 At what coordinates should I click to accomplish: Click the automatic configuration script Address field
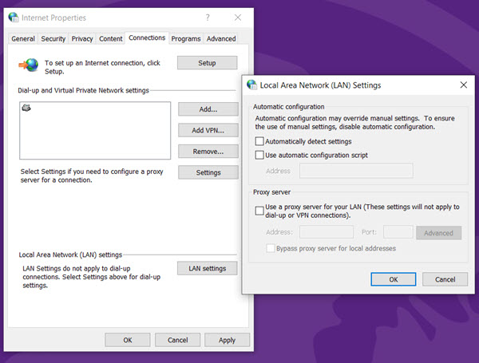pyautogui.click(x=356, y=171)
